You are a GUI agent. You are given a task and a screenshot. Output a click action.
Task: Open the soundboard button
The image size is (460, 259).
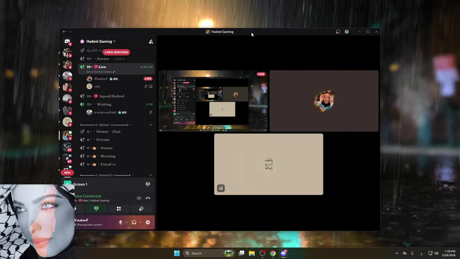tap(141, 209)
